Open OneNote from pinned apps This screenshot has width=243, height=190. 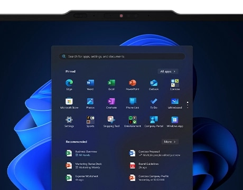(x=111, y=103)
